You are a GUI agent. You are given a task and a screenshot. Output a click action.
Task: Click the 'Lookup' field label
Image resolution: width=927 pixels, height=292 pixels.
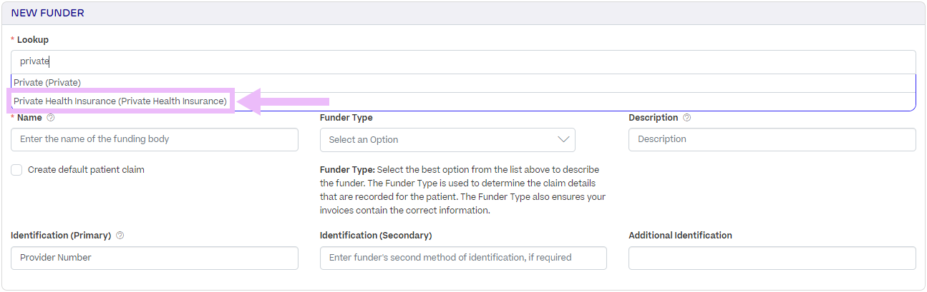tap(33, 40)
